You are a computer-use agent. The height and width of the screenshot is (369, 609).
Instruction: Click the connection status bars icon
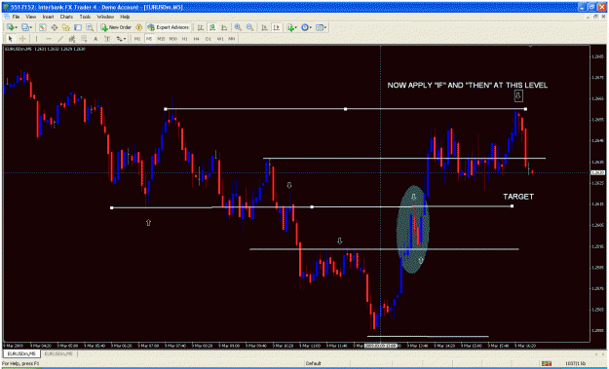[x=547, y=363]
